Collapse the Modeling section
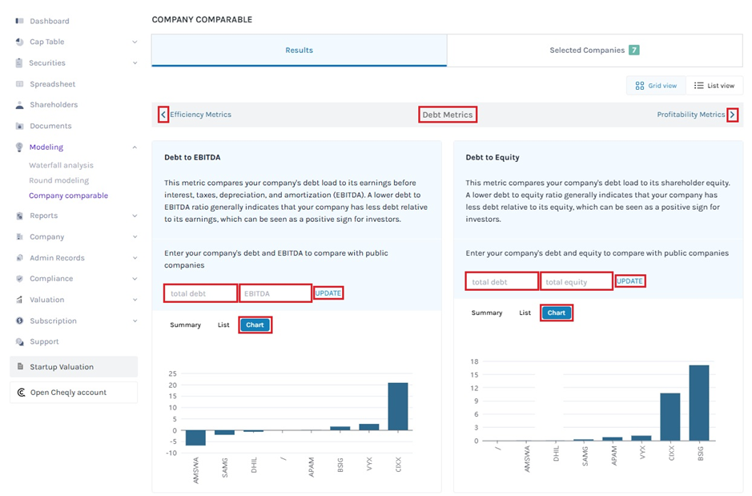The image size is (752, 496). pyautogui.click(x=135, y=147)
